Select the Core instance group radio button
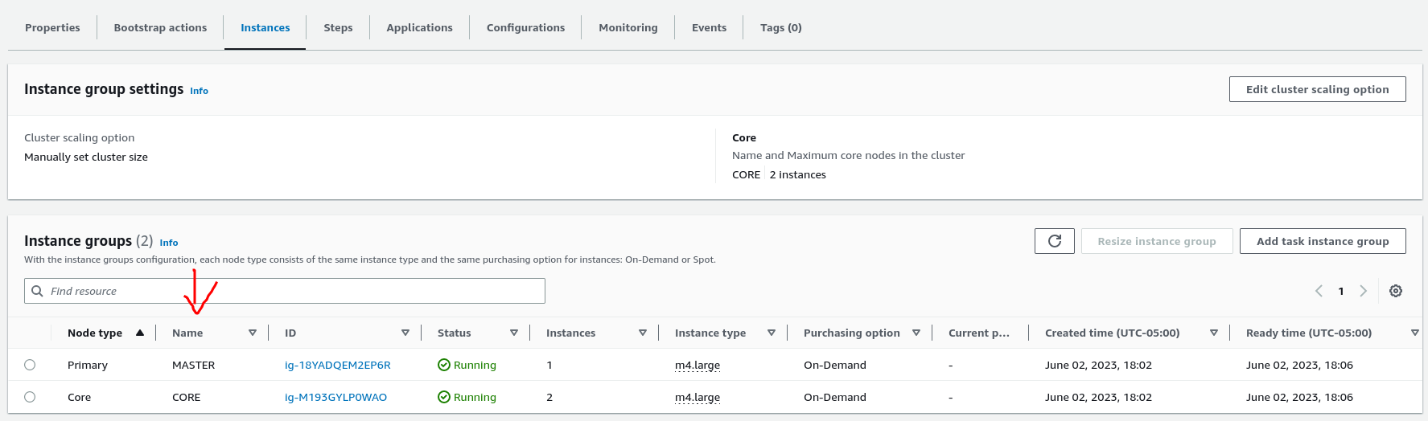 pos(30,397)
